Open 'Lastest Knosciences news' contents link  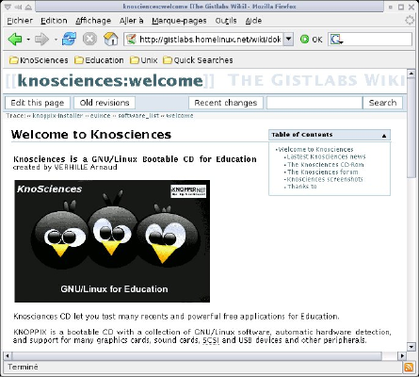point(326,156)
